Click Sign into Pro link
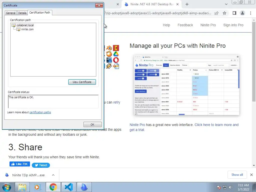 pos(233,25)
